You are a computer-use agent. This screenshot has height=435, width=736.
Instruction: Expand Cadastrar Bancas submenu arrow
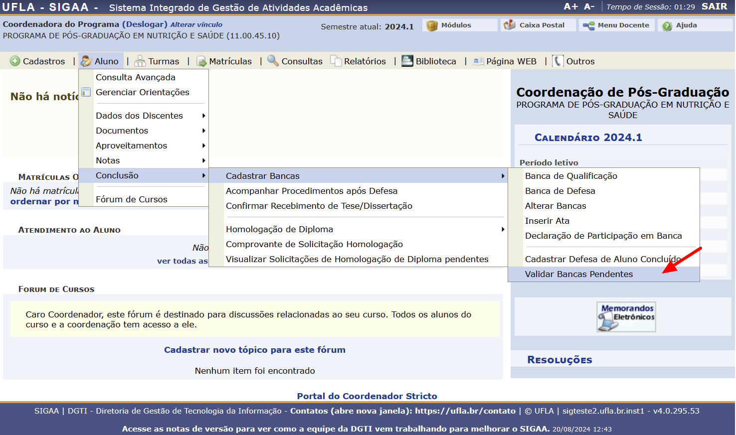click(503, 176)
